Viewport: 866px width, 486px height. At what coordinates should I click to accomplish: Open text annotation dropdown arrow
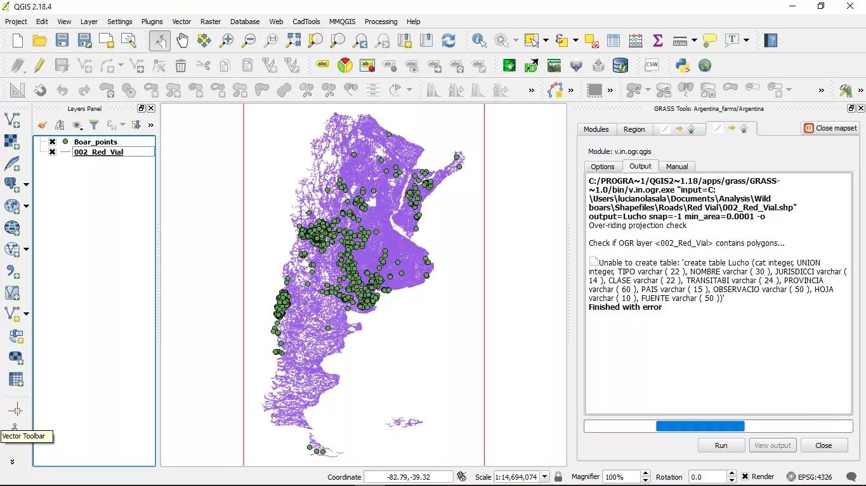[746, 41]
